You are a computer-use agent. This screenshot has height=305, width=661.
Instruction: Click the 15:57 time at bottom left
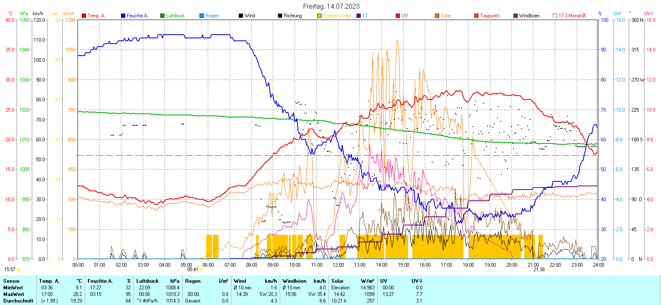[x=10, y=270]
